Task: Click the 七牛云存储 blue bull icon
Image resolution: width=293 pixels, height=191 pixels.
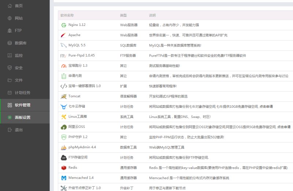Action: pos(64,107)
